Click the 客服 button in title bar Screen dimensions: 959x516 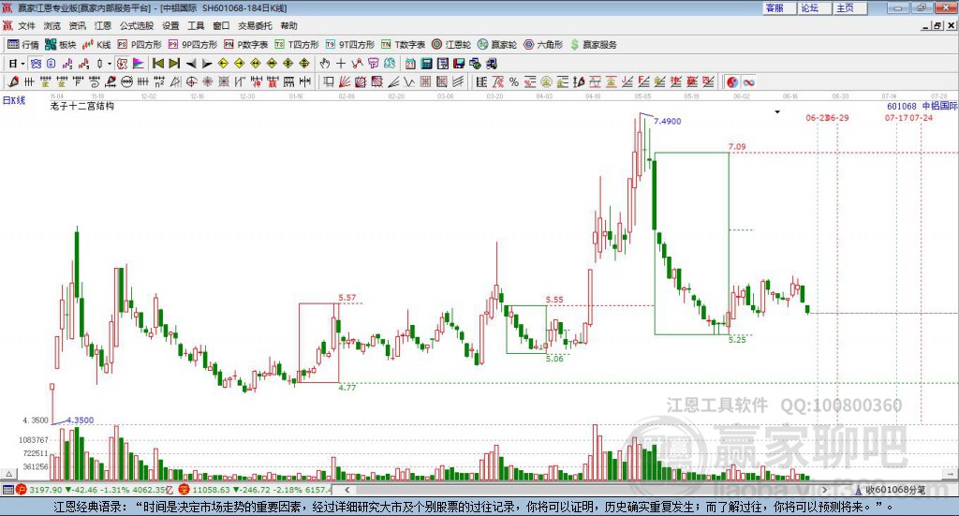[x=778, y=7]
